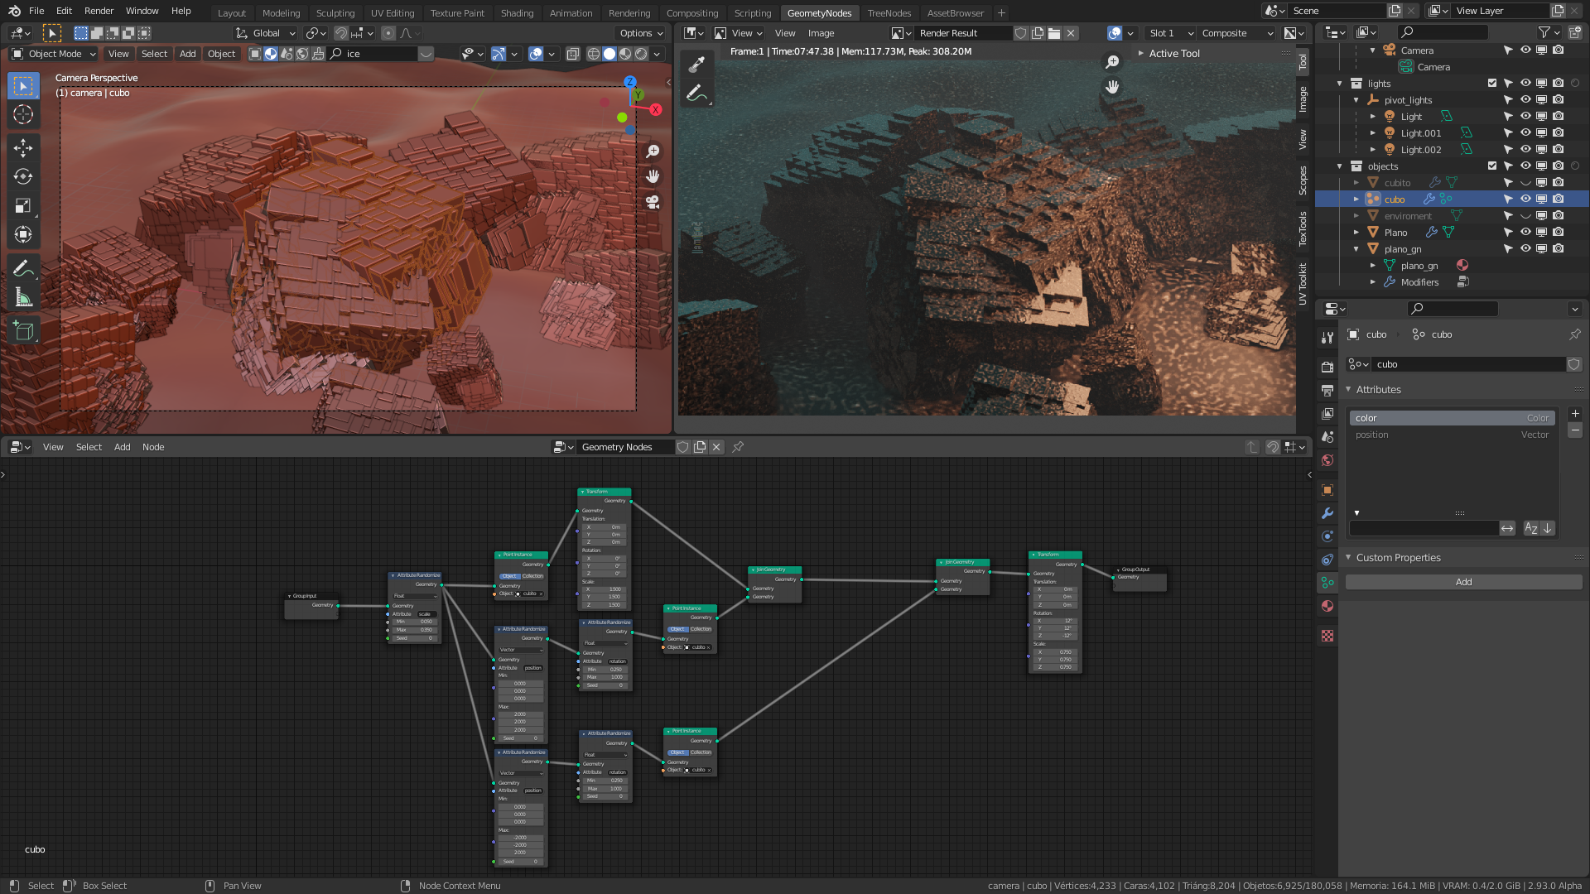Click the image editor pan hand icon

(1112, 87)
